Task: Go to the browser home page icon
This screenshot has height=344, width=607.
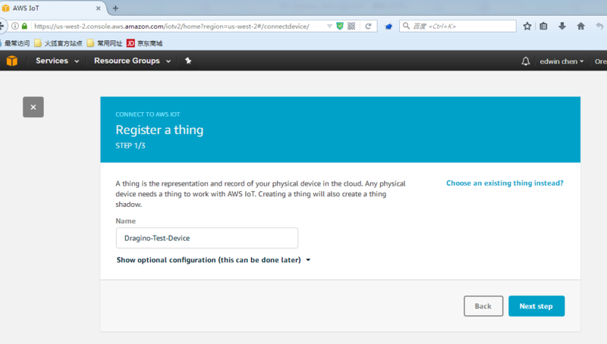Action: pos(580,26)
